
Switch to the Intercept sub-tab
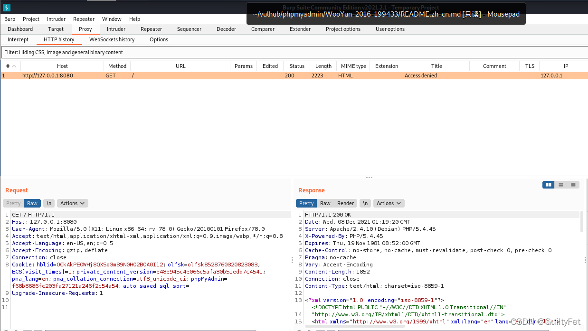click(x=18, y=39)
